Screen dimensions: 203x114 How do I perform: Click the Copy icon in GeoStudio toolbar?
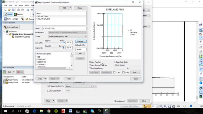(x=28, y=10)
